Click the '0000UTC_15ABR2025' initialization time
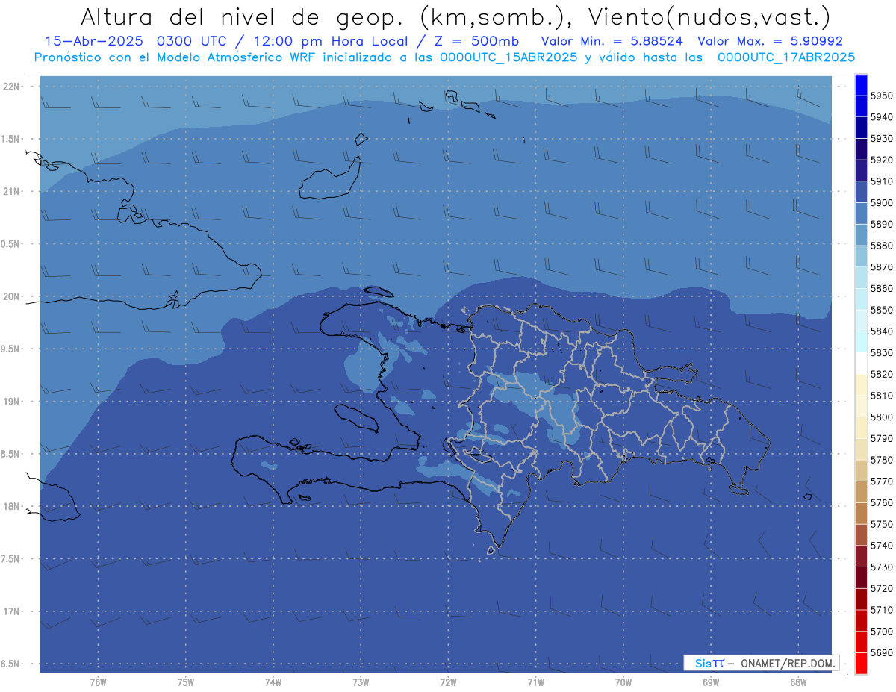 tap(508, 57)
